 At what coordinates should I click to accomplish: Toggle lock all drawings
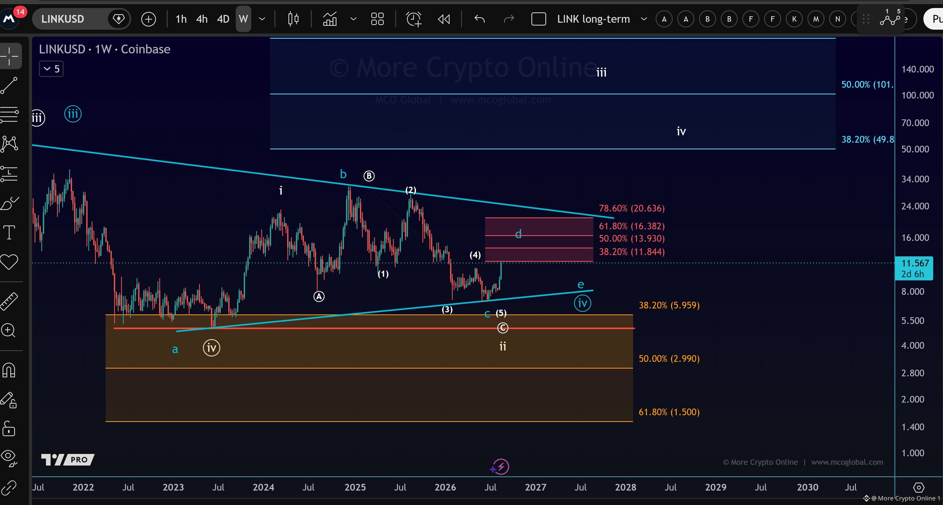point(9,429)
